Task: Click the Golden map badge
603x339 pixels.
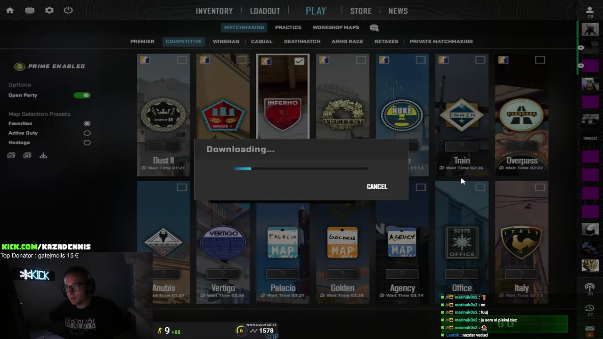Action: 342,242
